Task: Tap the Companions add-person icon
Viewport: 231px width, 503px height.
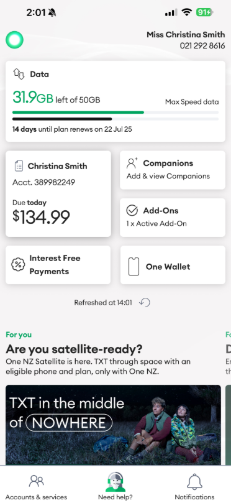Action: coord(132,163)
